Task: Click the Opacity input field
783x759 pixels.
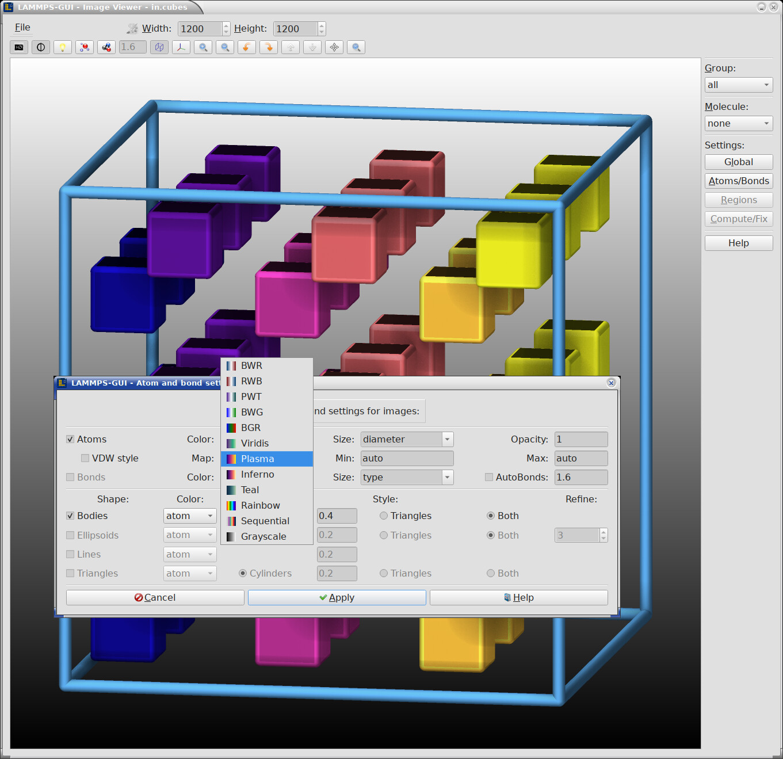Action: [580, 439]
